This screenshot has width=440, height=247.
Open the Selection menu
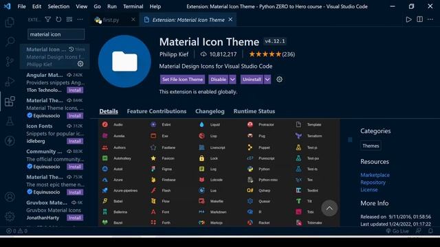(58, 6)
